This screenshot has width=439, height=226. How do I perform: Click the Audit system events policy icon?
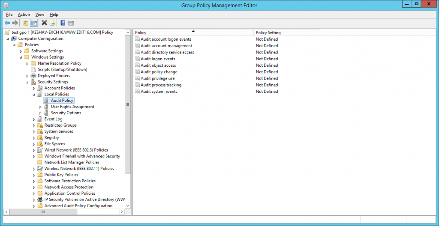click(x=137, y=92)
